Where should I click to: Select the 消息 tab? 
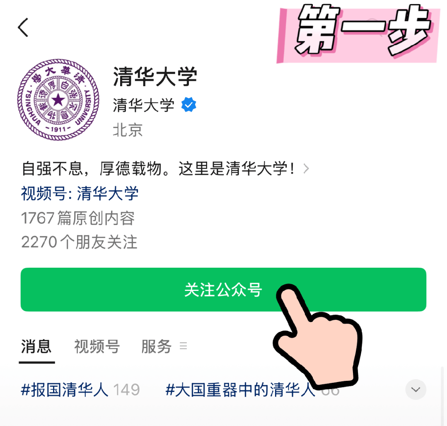tap(36, 347)
